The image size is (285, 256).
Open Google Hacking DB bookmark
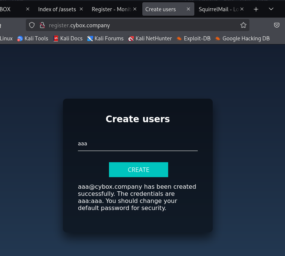tap(242, 38)
